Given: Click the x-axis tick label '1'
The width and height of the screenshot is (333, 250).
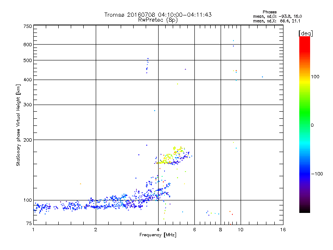Looking at the screenshot, I should pos(33,230).
